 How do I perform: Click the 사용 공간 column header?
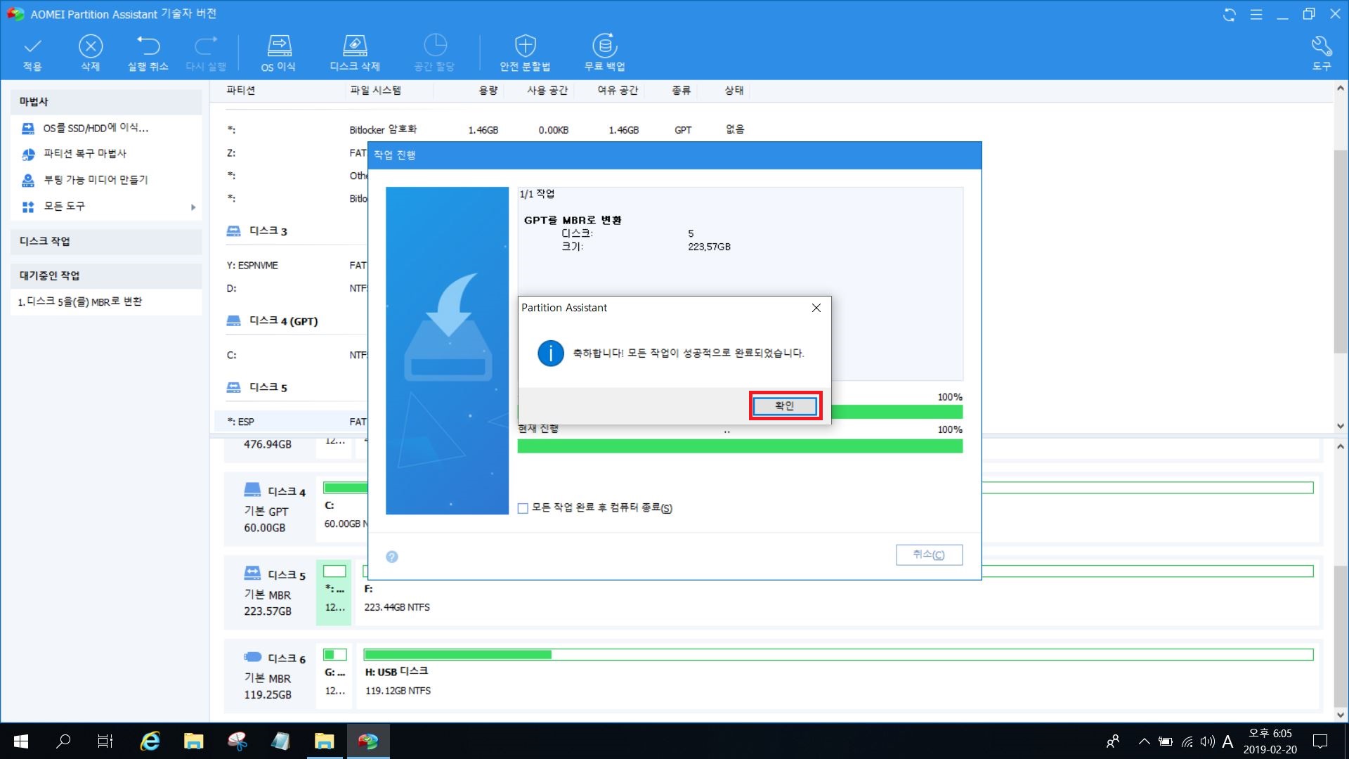point(547,90)
